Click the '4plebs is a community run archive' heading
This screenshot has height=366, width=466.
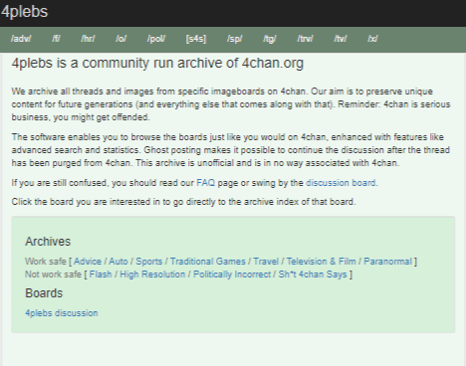click(x=157, y=63)
